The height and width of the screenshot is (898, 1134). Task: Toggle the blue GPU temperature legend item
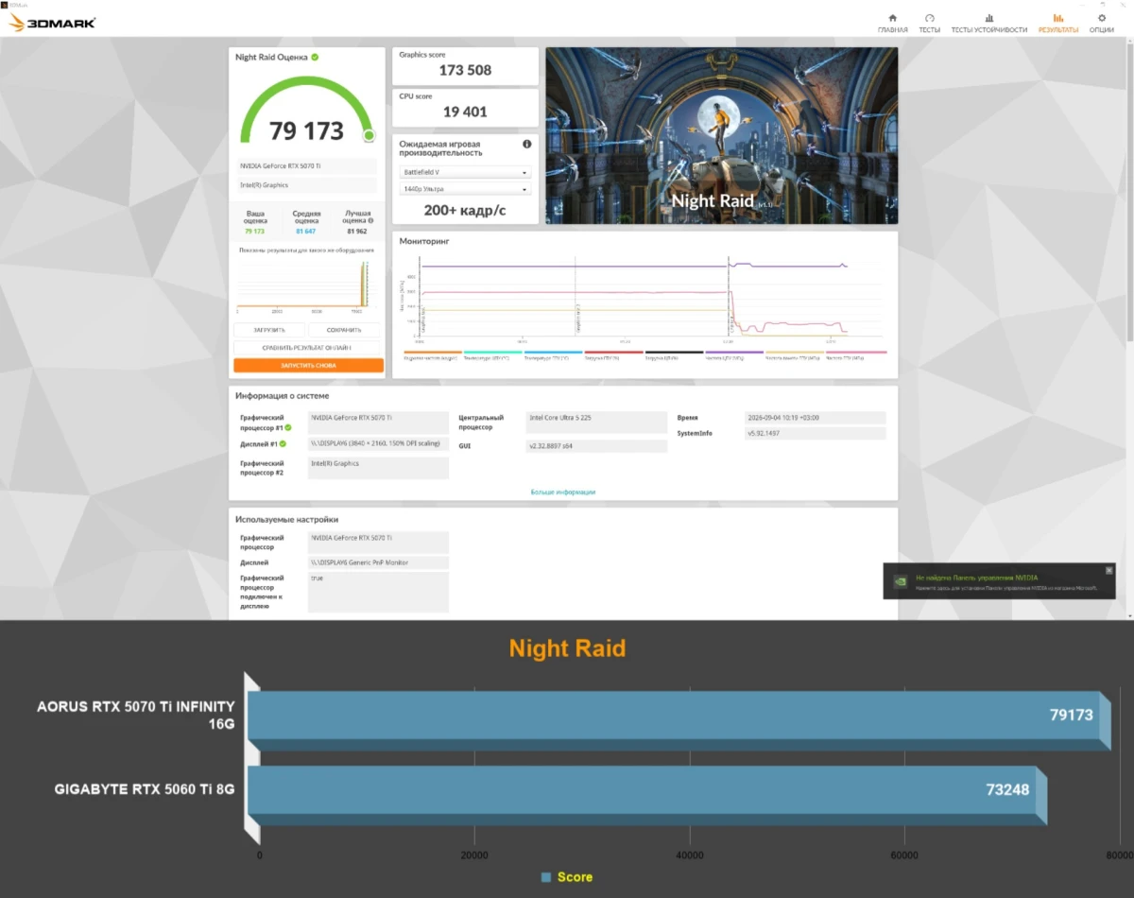point(552,356)
